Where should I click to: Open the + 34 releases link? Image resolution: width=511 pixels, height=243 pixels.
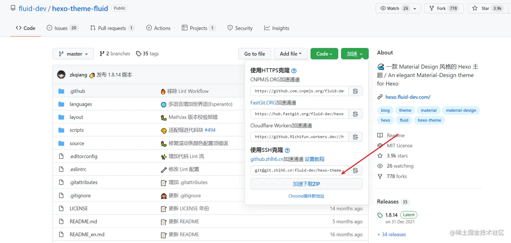tap(391, 235)
